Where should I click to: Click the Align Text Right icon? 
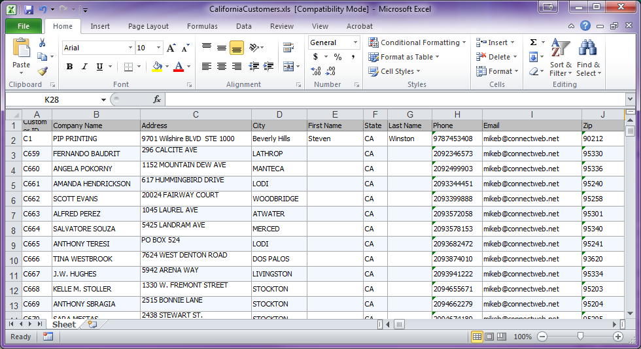tap(237, 67)
